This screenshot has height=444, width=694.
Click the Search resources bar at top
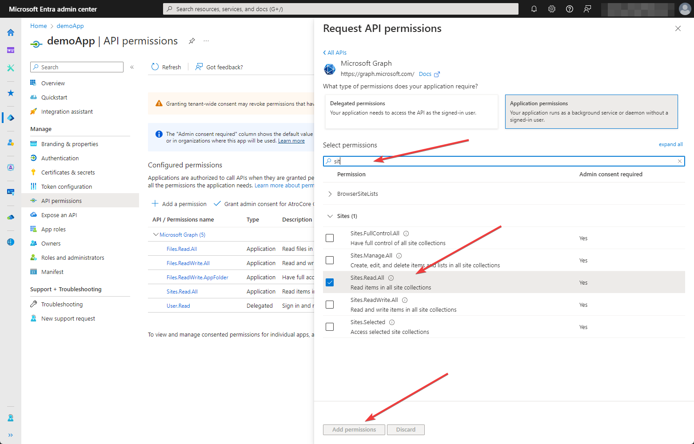click(x=341, y=8)
